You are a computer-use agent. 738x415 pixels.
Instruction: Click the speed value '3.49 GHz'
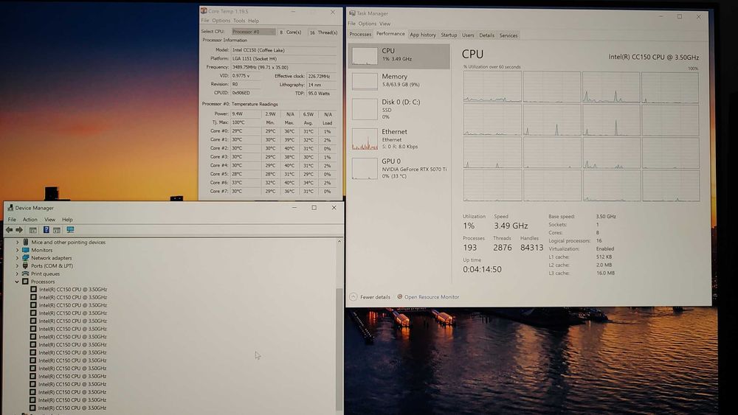click(511, 226)
